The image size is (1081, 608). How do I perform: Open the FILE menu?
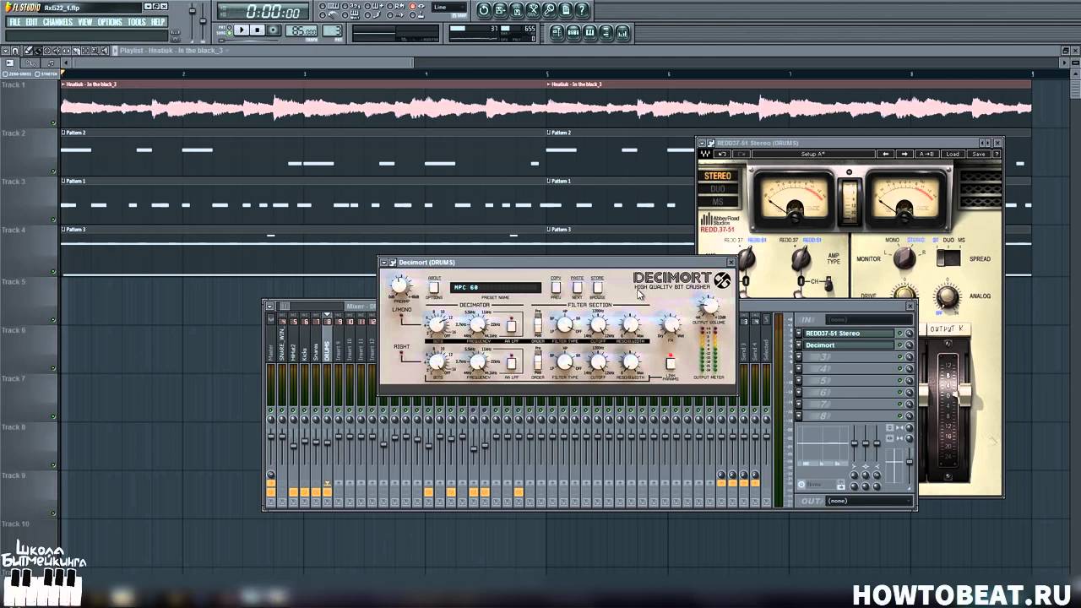[x=14, y=22]
